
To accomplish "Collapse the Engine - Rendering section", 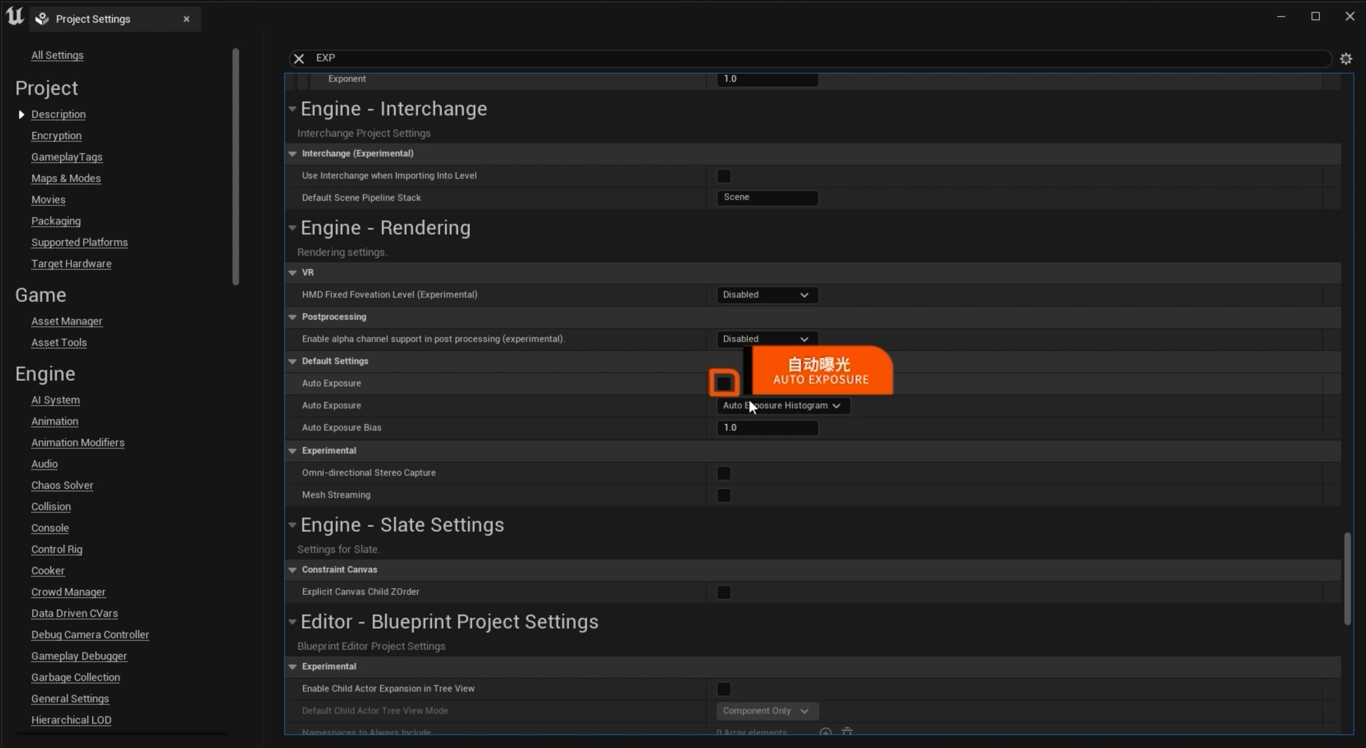I will coord(292,228).
